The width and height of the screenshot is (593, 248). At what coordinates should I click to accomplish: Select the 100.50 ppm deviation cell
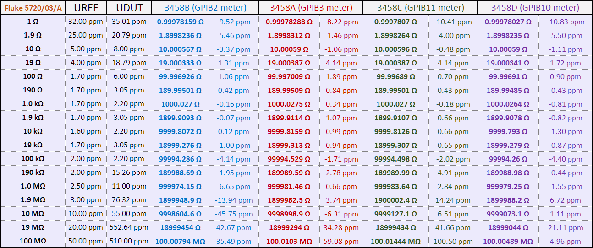453,242
